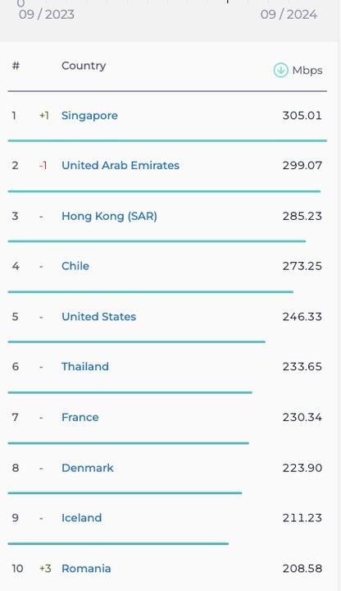The height and width of the screenshot is (591, 341).
Task: Click the -1 rank change for UAE
Action: (x=43, y=166)
